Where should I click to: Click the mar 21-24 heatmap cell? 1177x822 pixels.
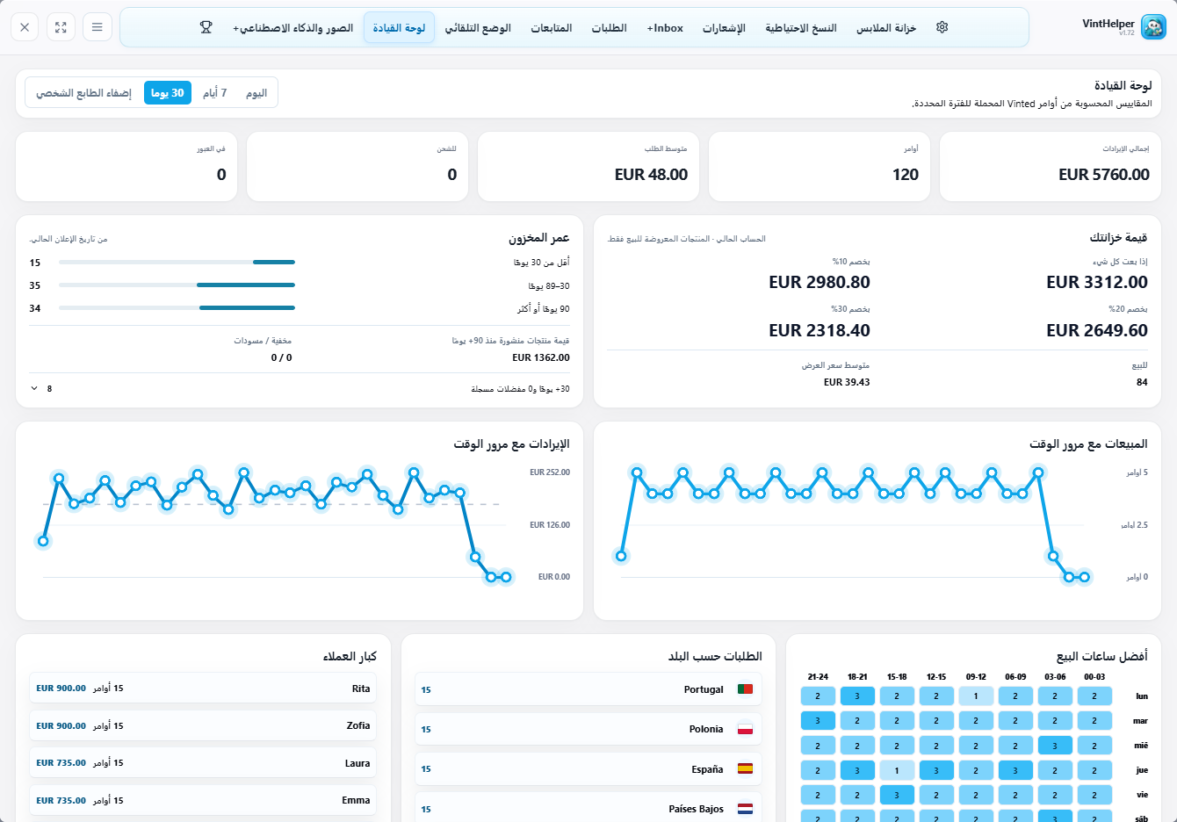pyautogui.click(x=818, y=720)
